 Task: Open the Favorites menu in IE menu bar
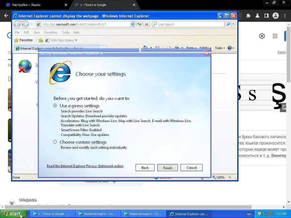pos(51,32)
